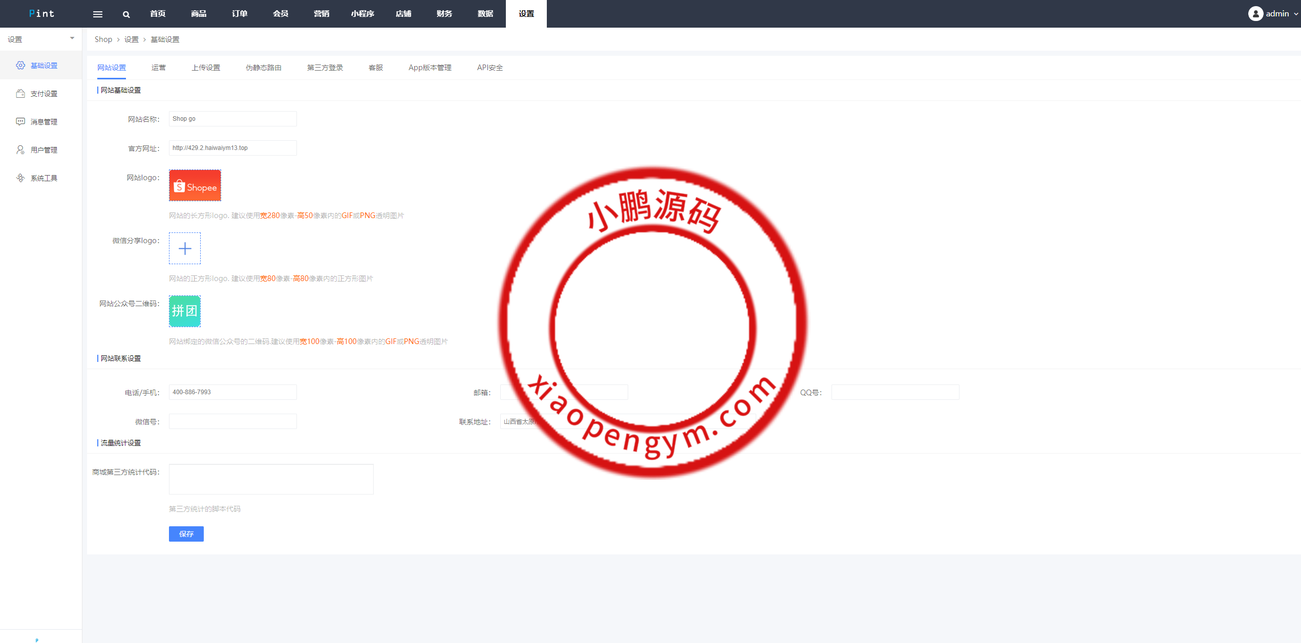Open the 小程序 menu item
1301x643 pixels.
[x=362, y=14]
